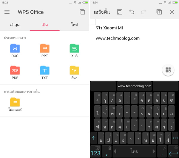Switch to the ใหม่ tab
Screen dimensions: 179x158
pos(75,25)
